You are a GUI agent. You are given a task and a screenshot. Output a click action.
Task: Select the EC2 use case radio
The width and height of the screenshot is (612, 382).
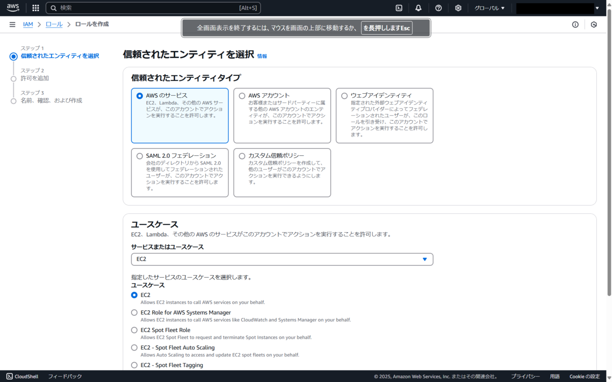click(x=135, y=295)
